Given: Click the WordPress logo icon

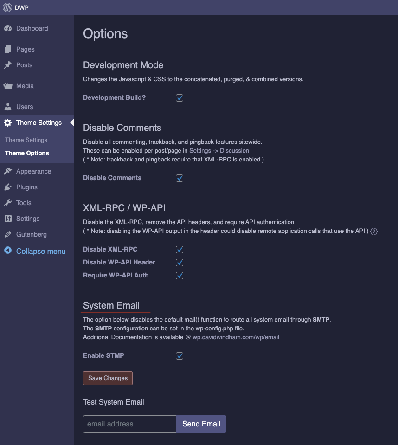Looking at the screenshot, I should [x=7, y=7].
